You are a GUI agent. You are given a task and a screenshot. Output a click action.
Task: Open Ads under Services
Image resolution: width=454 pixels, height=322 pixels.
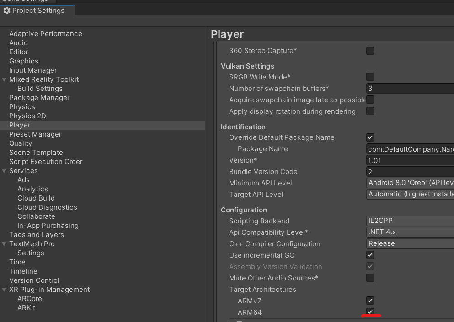pos(23,180)
